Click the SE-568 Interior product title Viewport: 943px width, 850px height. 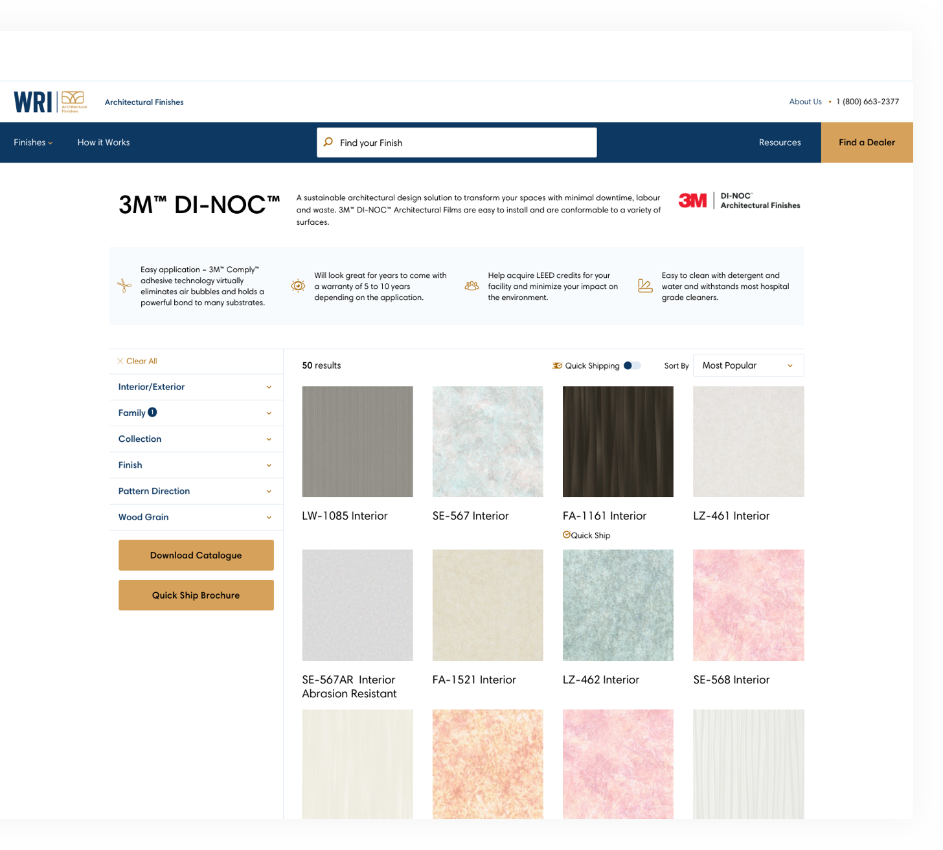(731, 680)
